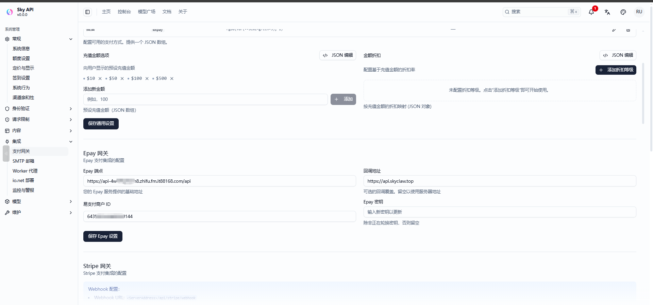Go to 主页 in top navigation

(x=106, y=12)
